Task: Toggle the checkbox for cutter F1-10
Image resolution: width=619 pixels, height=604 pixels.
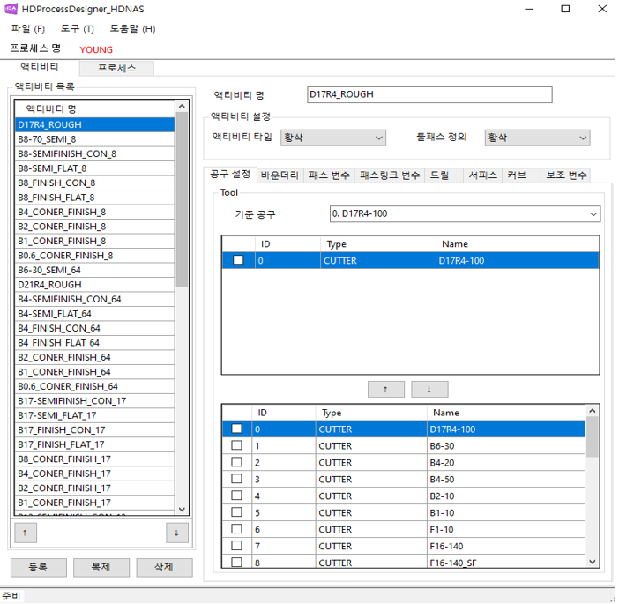Action: coord(236,528)
